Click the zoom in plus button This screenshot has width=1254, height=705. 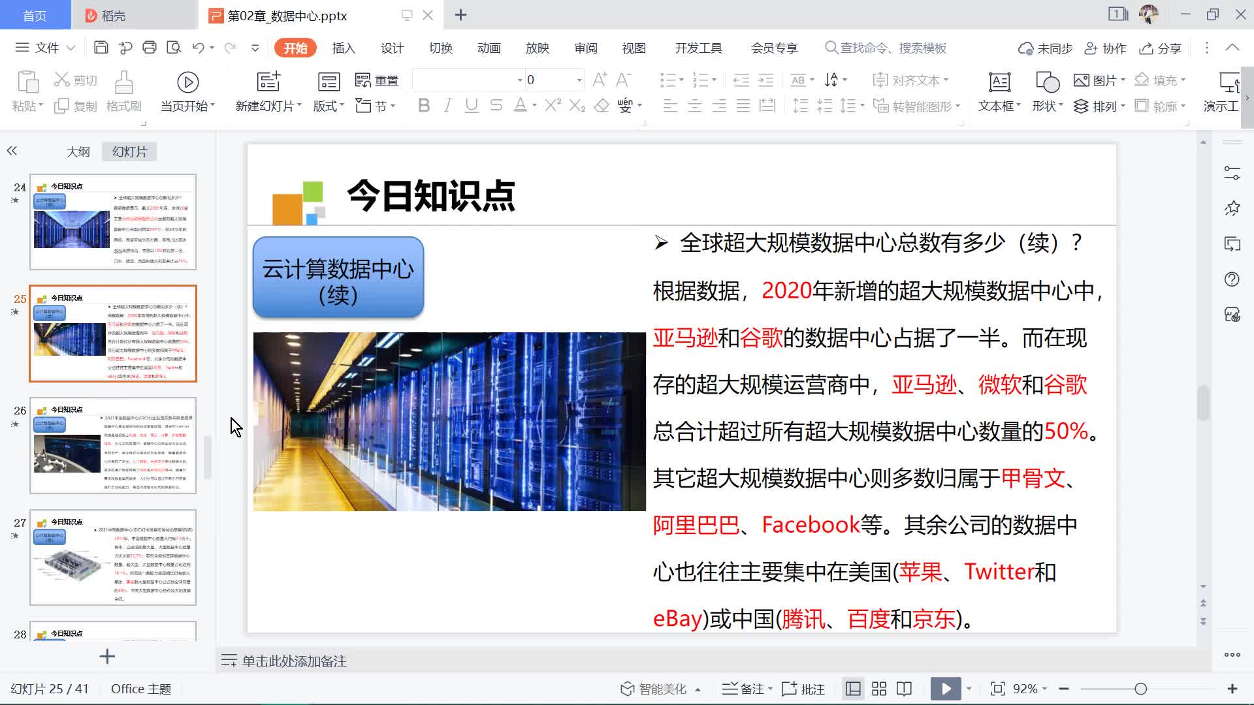click(1232, 689)
